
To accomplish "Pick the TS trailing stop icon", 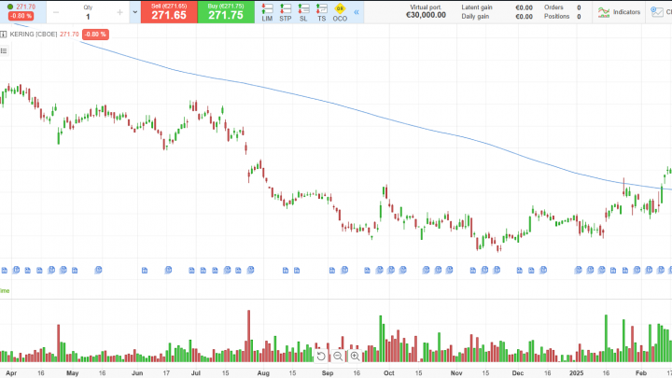I will click(321, 12).
